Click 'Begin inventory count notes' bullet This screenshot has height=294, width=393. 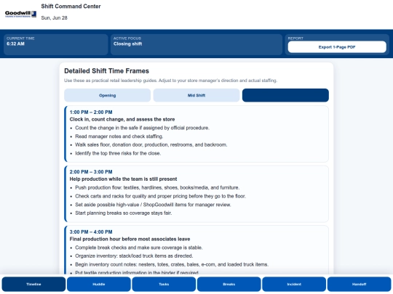pyautogui.click(x=172, y=264)
